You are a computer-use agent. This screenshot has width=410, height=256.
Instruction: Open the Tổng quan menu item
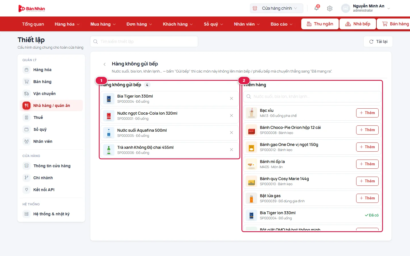(x=33, y=24)
